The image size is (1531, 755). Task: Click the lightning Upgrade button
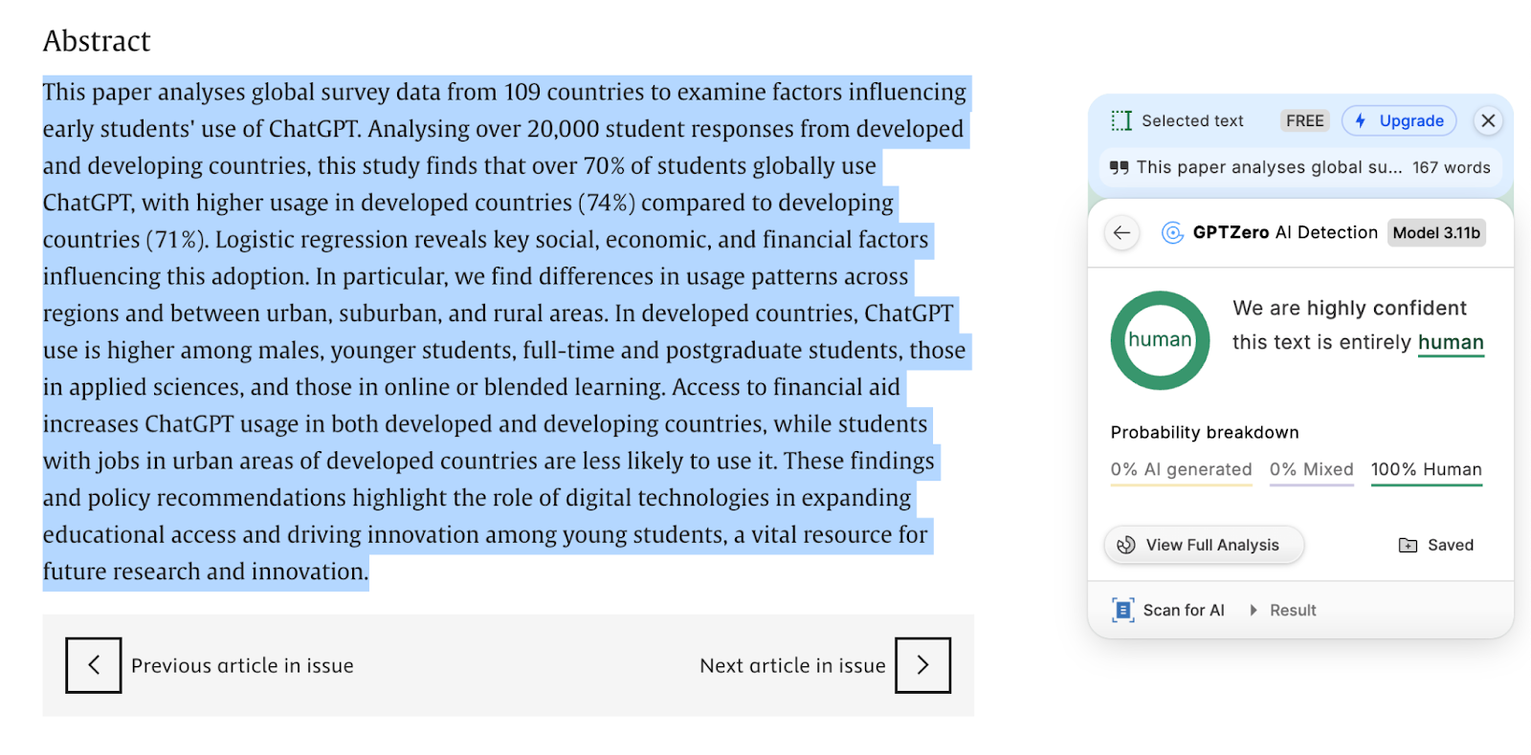pos(1399,120)
